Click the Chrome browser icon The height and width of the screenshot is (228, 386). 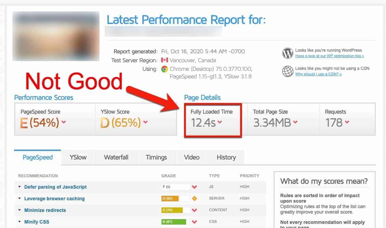pos(165,69)
